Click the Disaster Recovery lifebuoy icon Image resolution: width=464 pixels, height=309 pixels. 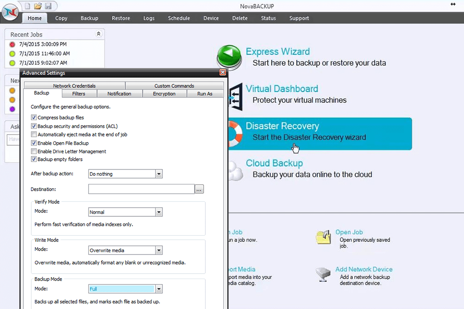tap(234, 133)
